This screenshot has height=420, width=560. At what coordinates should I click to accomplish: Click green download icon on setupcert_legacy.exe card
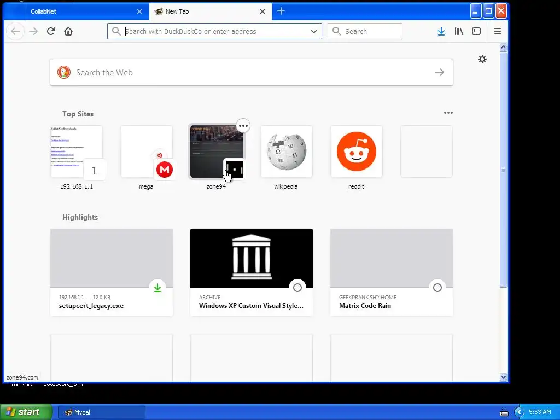click(157, 288)
